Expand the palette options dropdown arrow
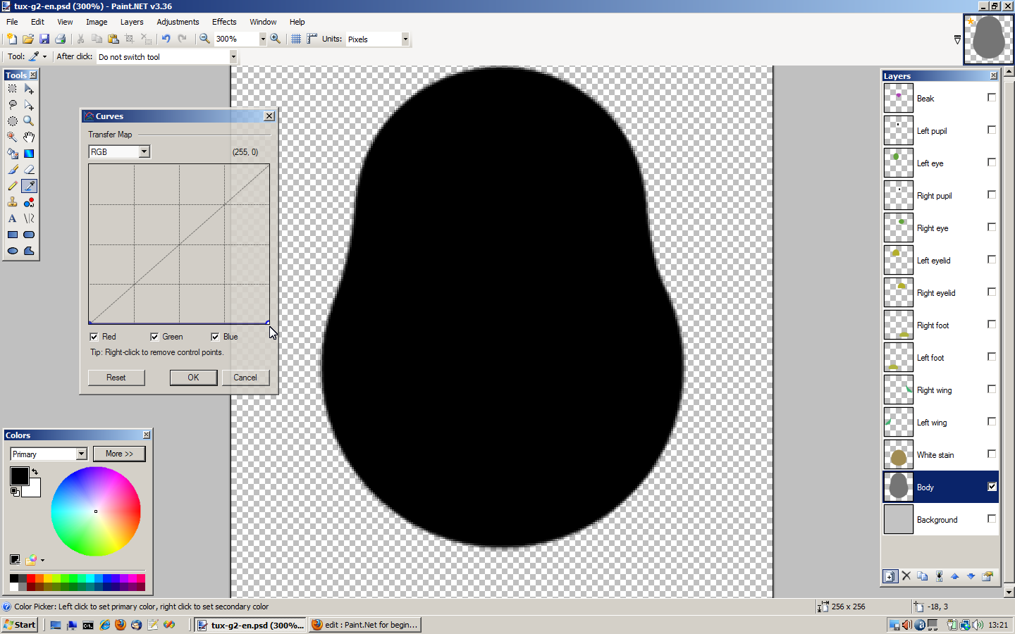Screen dimensions: 1015x634 pyautogui.click(x=42, y=561)
